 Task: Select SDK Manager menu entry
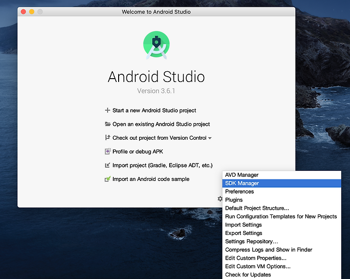(281, 183)
